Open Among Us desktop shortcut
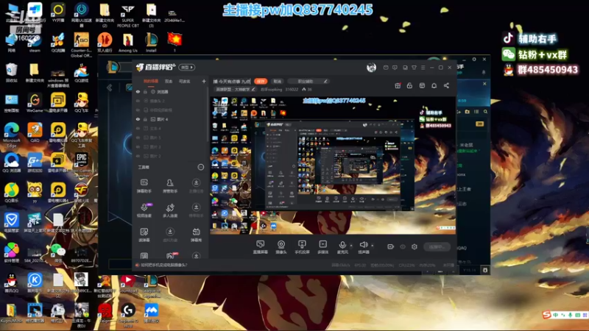 coord(127,43)
